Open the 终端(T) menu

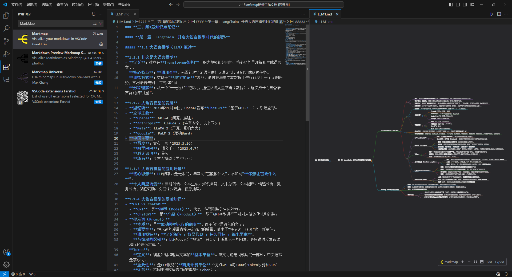tap(108, 5)
